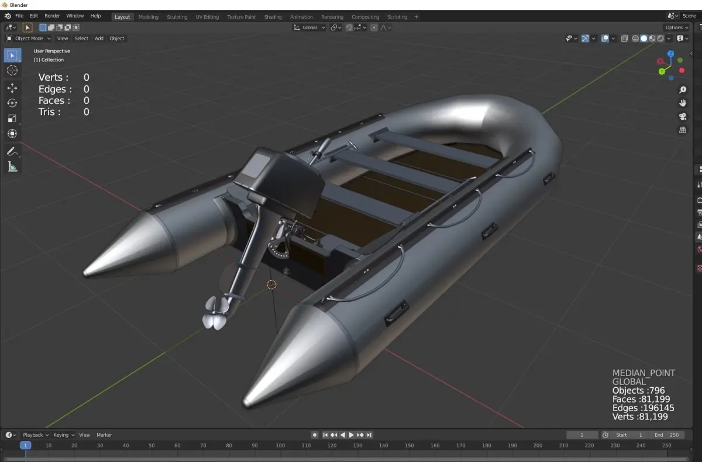Click the current frame number field
Viewport: 702px width, 462px height.
point(582,435)
